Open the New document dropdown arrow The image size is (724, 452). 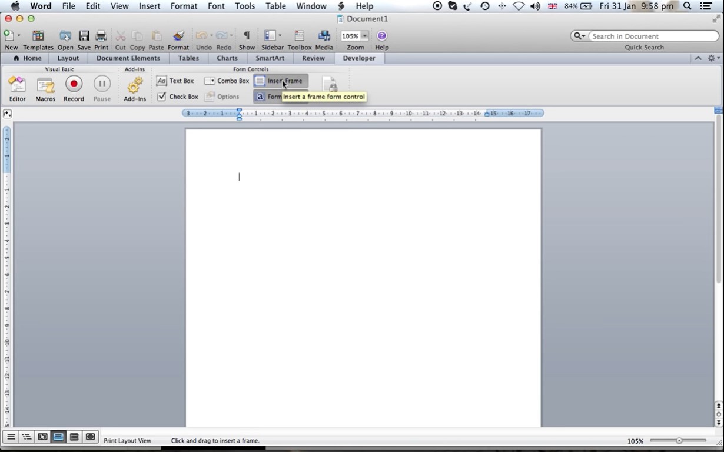tap(19, 35)
